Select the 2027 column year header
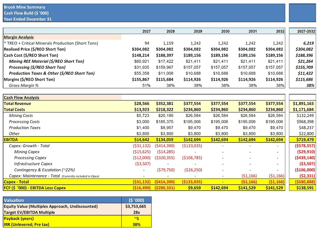The height and width of the screenshot is (229, 317). pos(147,31)
